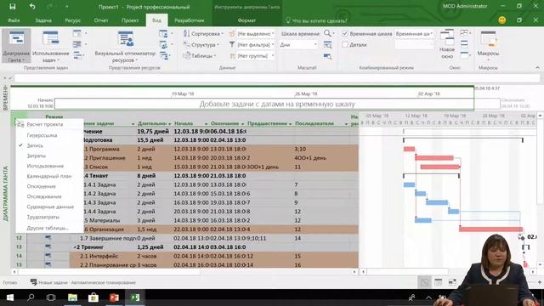Collapse the ribbon with the arrow

(537, 67)
